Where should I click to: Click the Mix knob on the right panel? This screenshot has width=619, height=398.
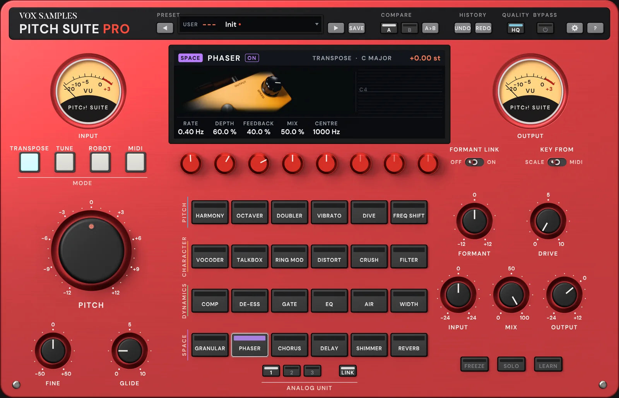[511, 295]
